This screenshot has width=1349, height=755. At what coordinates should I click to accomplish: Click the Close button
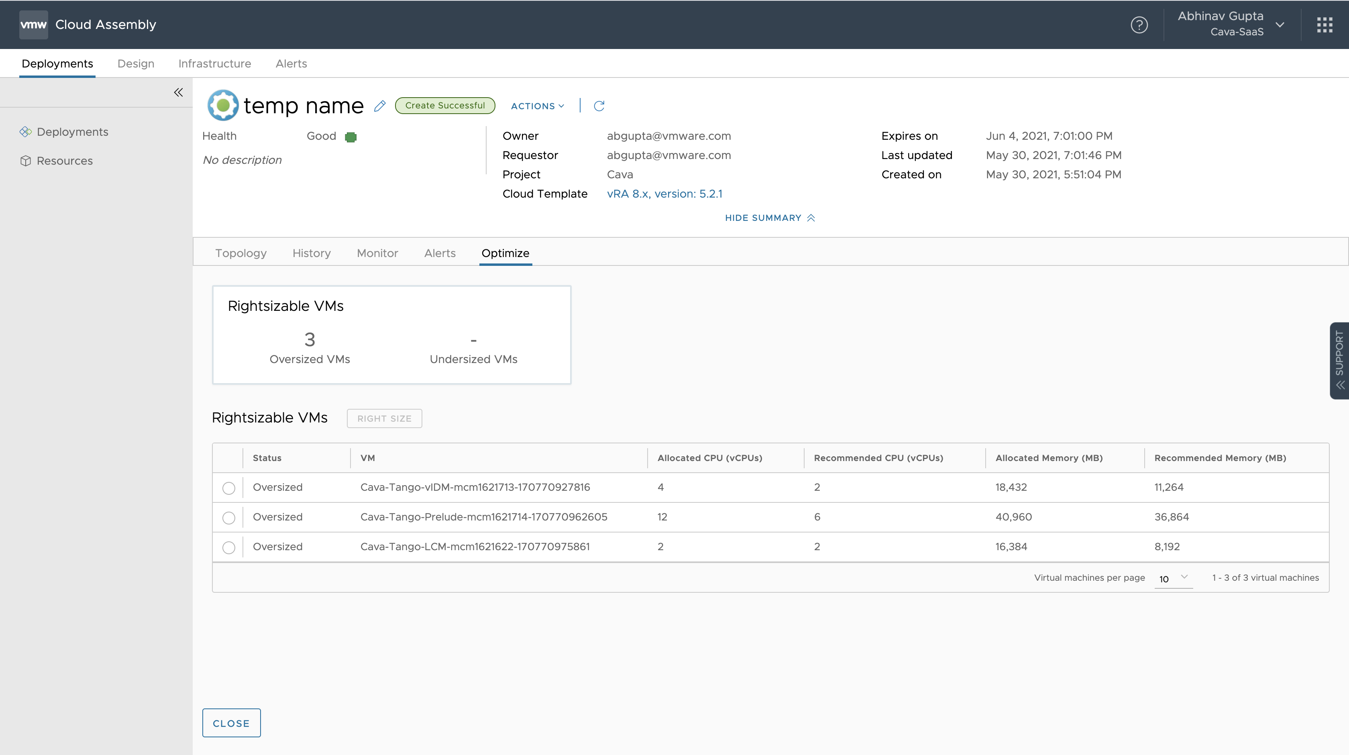click(x=232, y=722)
